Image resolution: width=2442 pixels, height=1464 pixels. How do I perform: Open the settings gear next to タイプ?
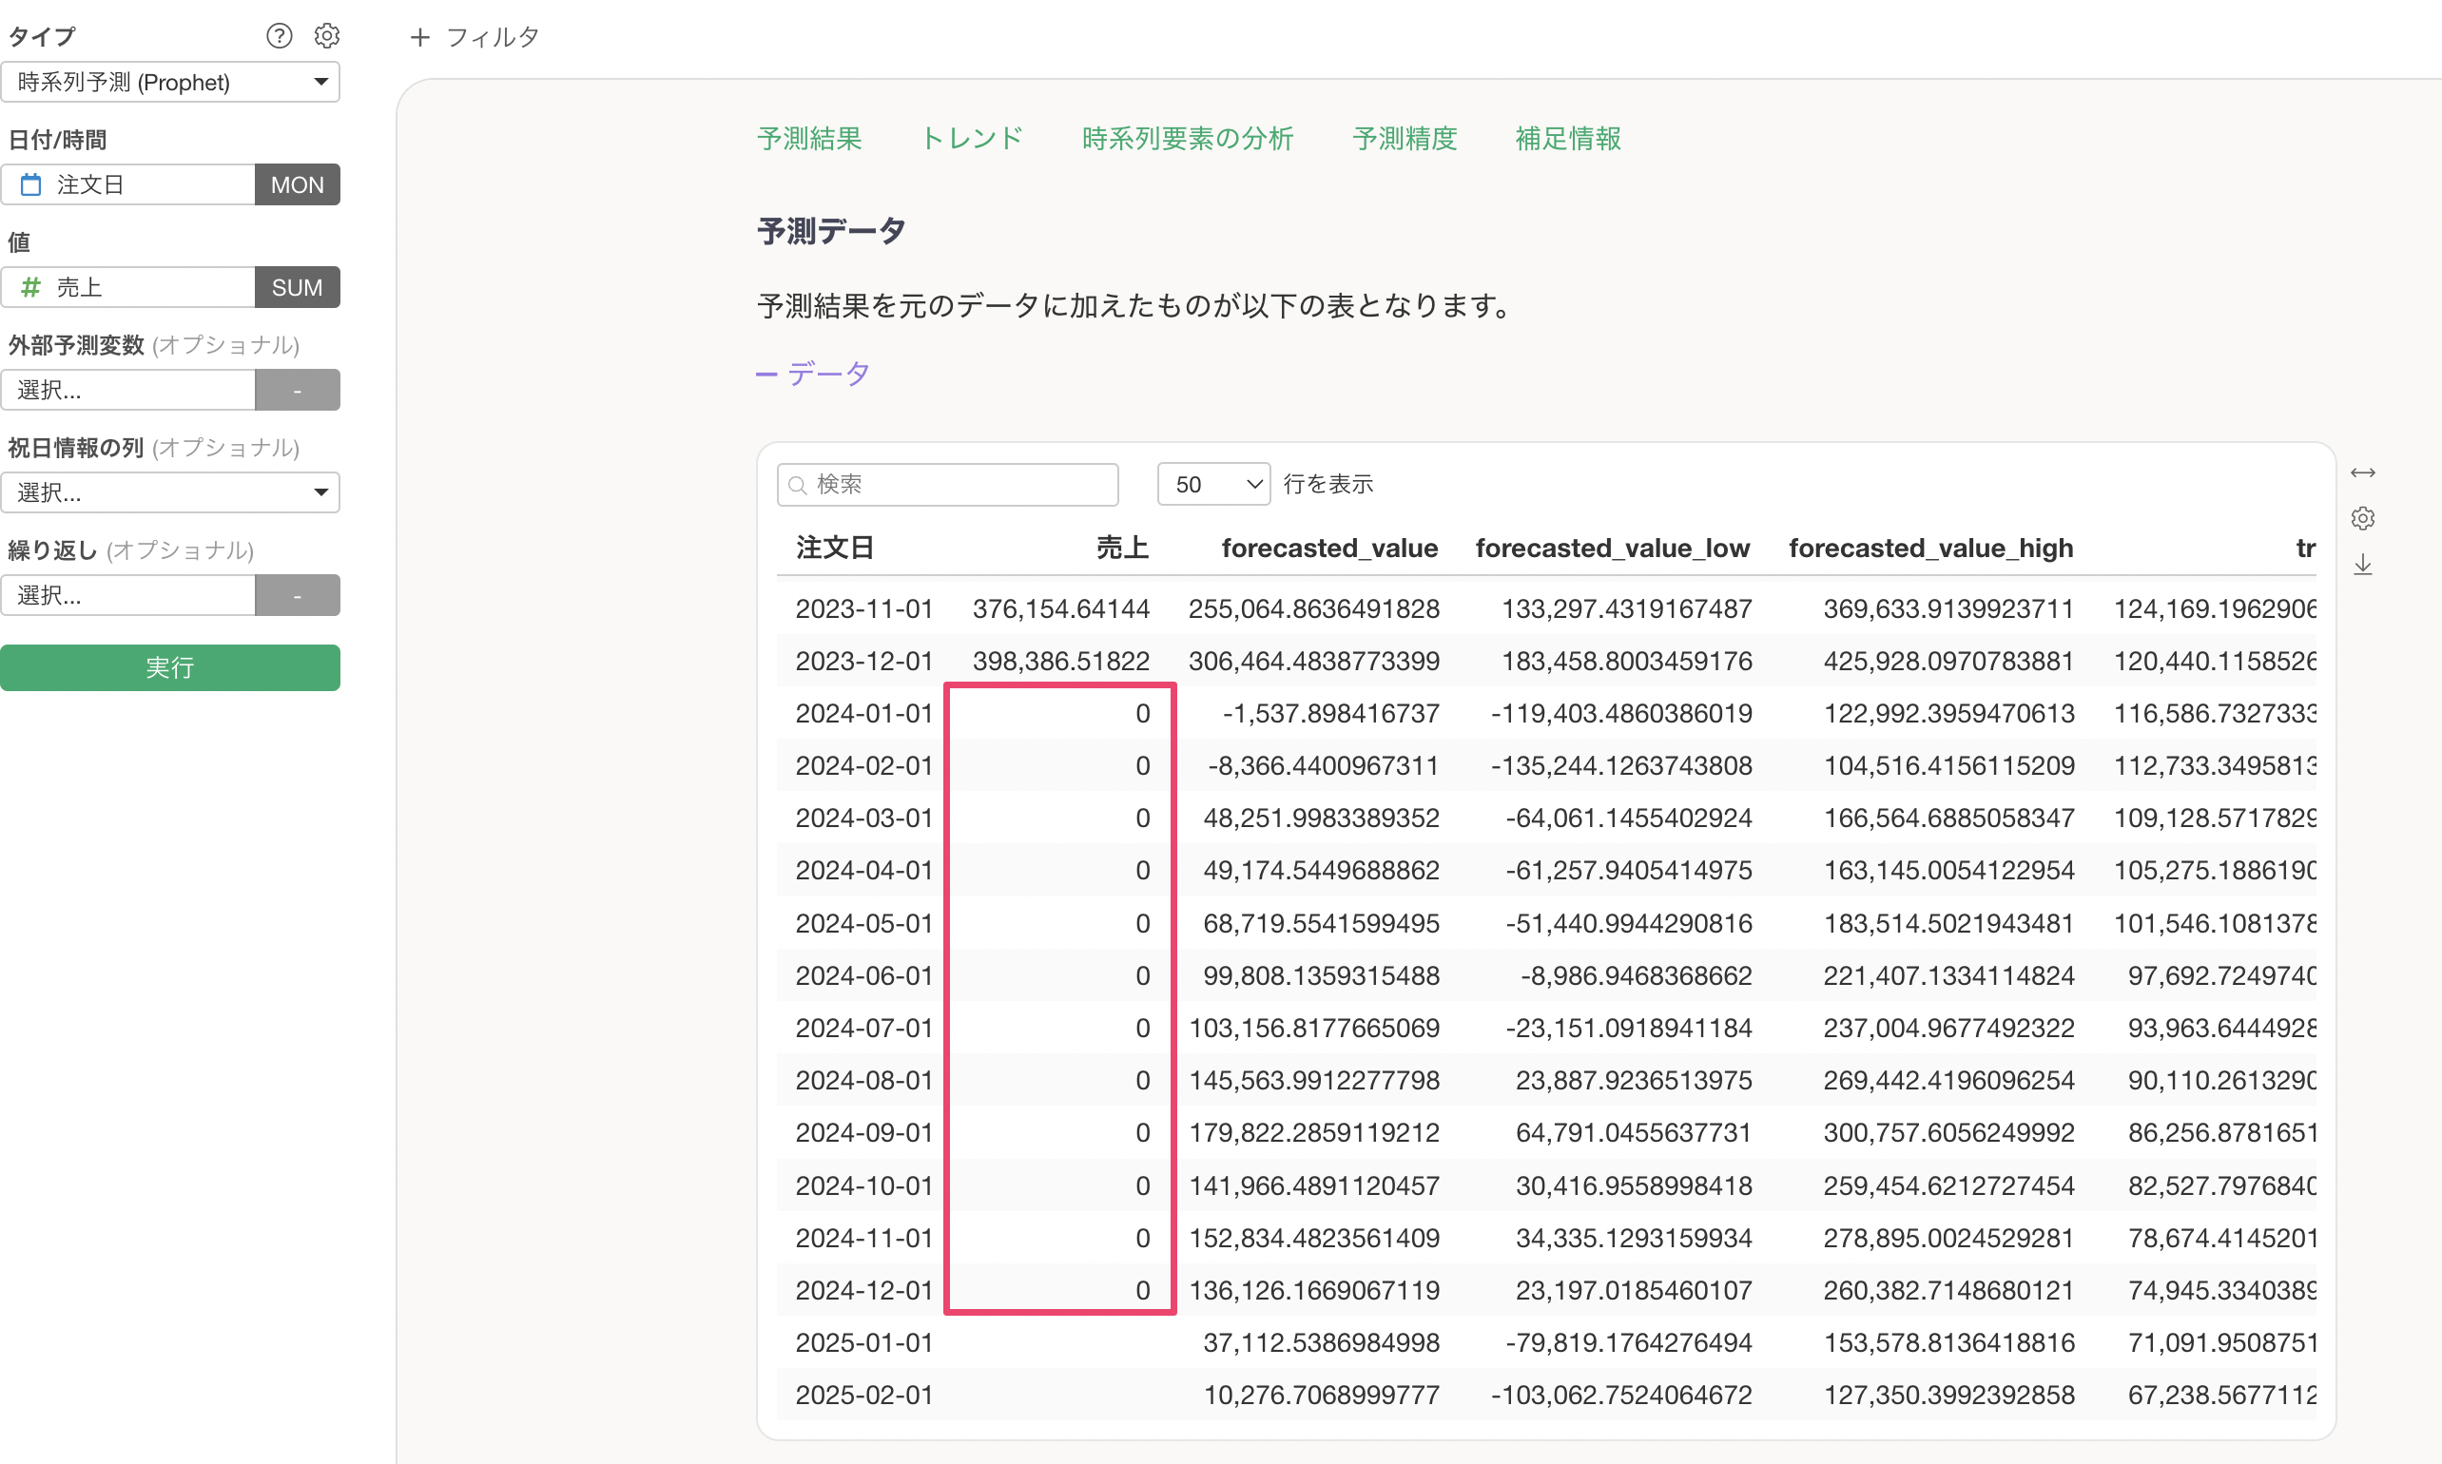click(326, 36)
